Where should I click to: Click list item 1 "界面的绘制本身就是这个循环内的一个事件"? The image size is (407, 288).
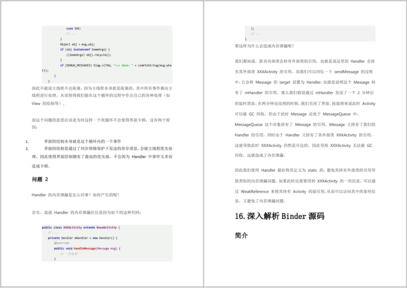pos(83,141)
